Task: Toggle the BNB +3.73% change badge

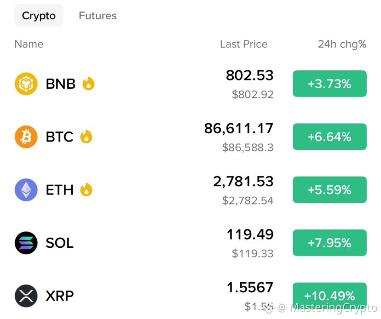Action: tap(330, 84)
